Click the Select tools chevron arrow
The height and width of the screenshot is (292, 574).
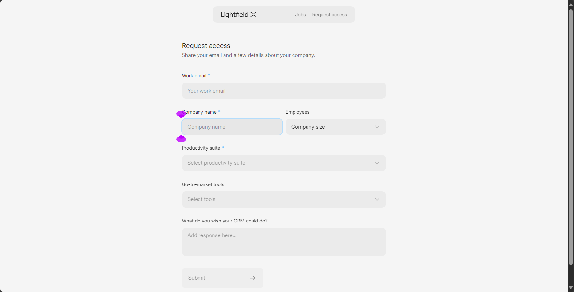point(377,199)
